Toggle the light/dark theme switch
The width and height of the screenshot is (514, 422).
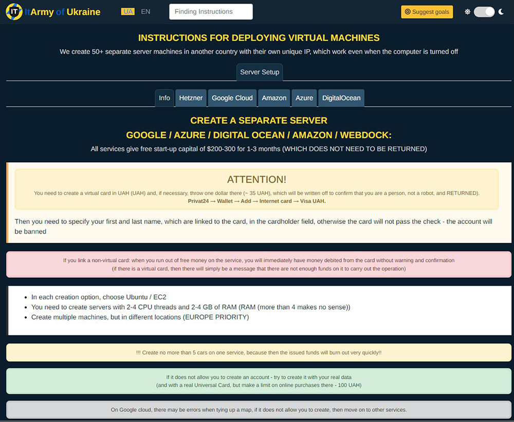pyautogui.click(x=484, y=12)
